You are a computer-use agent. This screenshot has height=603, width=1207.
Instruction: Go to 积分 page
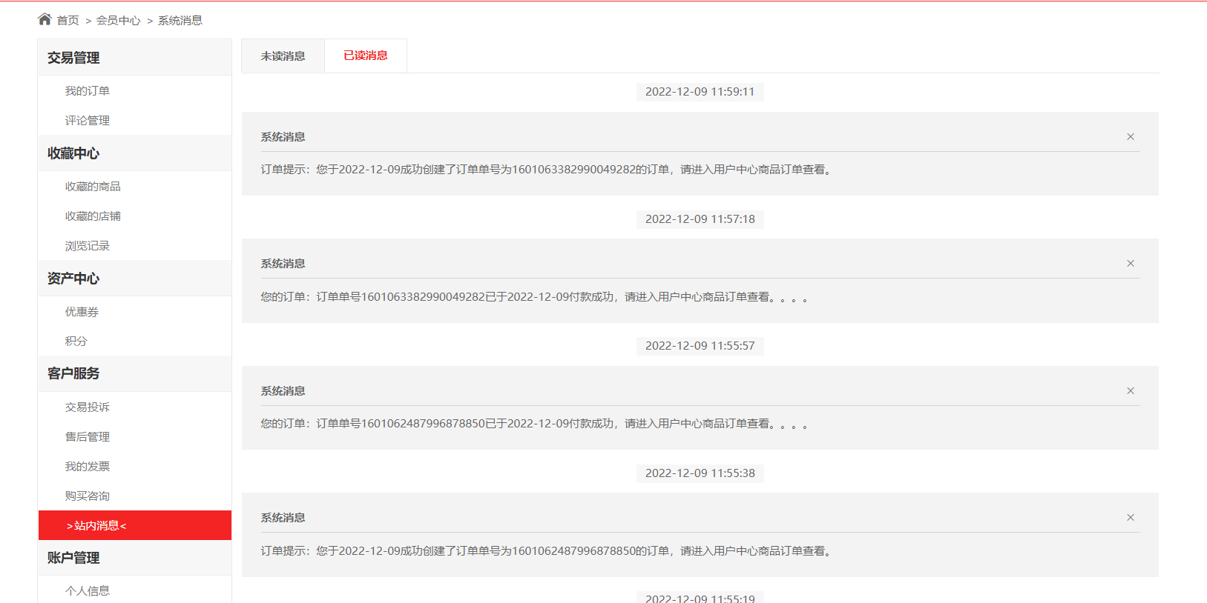pos(76,341)
